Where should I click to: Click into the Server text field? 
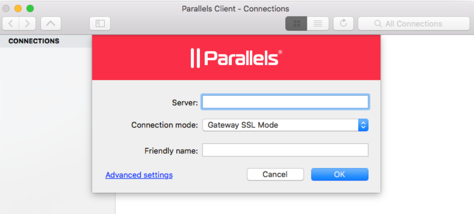pyautogui.click(x=285, y=102)
